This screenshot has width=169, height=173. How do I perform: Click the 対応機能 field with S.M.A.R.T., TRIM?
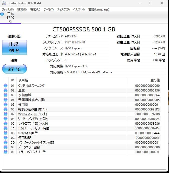115,72
